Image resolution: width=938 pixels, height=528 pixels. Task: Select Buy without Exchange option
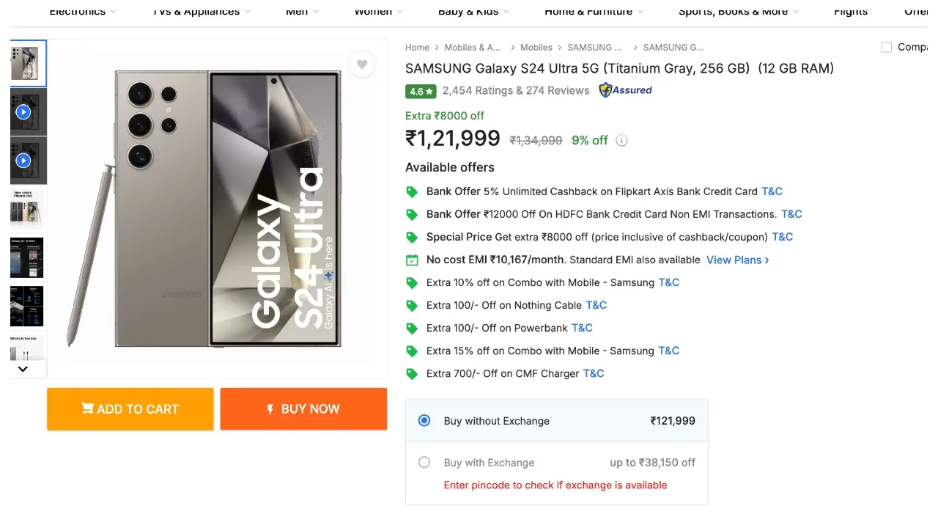click(424, 420)
